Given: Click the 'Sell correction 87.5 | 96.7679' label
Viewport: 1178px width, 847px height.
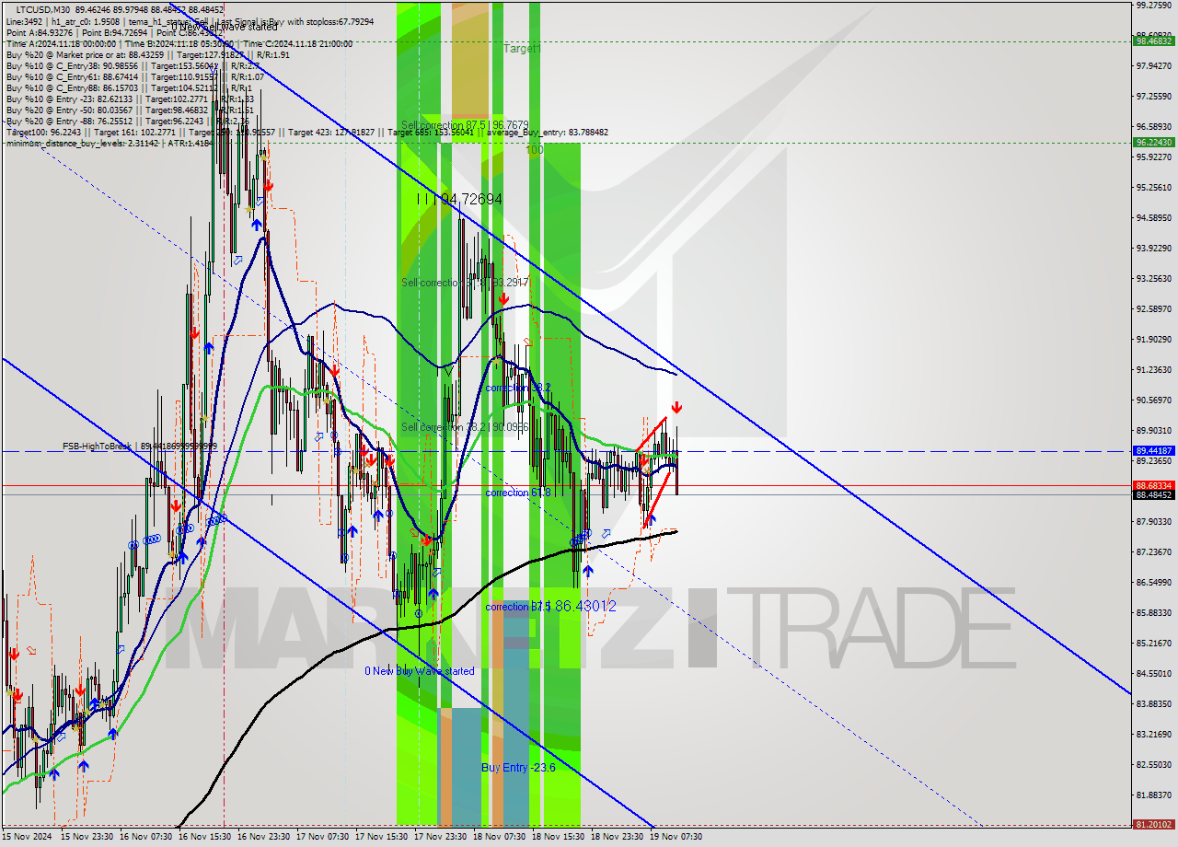Looking at the screenshot, I should pyautogui.click(x=465, y=124).
